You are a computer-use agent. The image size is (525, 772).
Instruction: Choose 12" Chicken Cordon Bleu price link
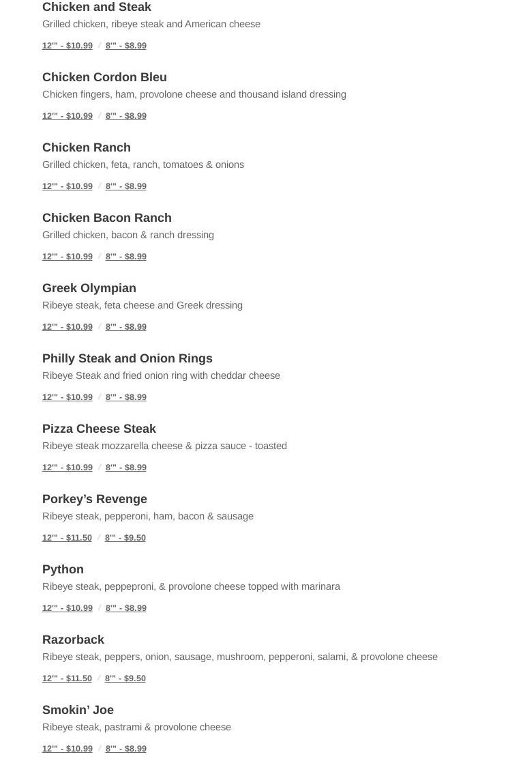[x=67, y=116]
